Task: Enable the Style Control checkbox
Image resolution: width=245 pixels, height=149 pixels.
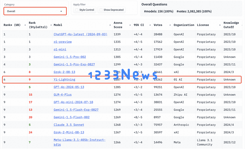Action: click(x=77, y=10)
